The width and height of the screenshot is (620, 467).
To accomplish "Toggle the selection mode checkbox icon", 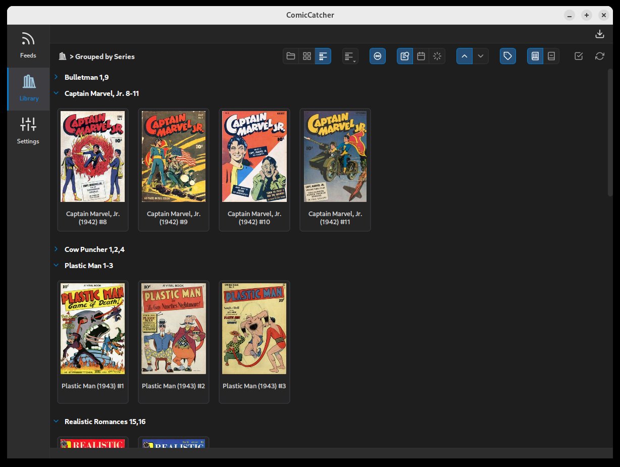I will pos(579,56).
